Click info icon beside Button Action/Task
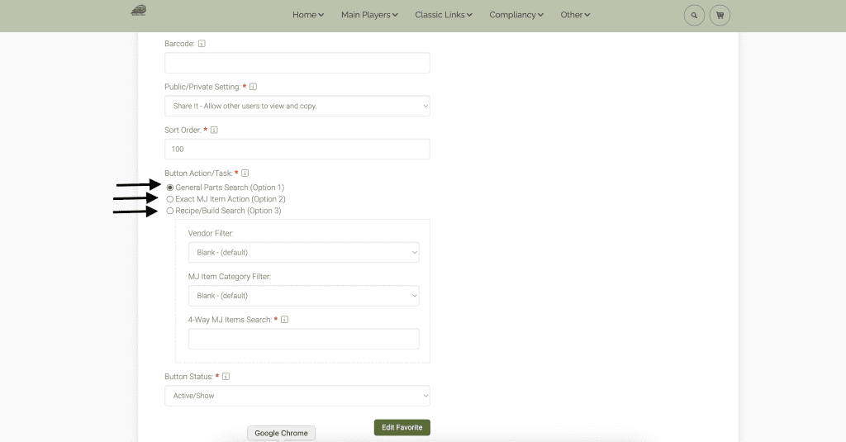Image resolution: width=846 pixels, height=442 pixels. pyautogui.click(x=245, y=173)
